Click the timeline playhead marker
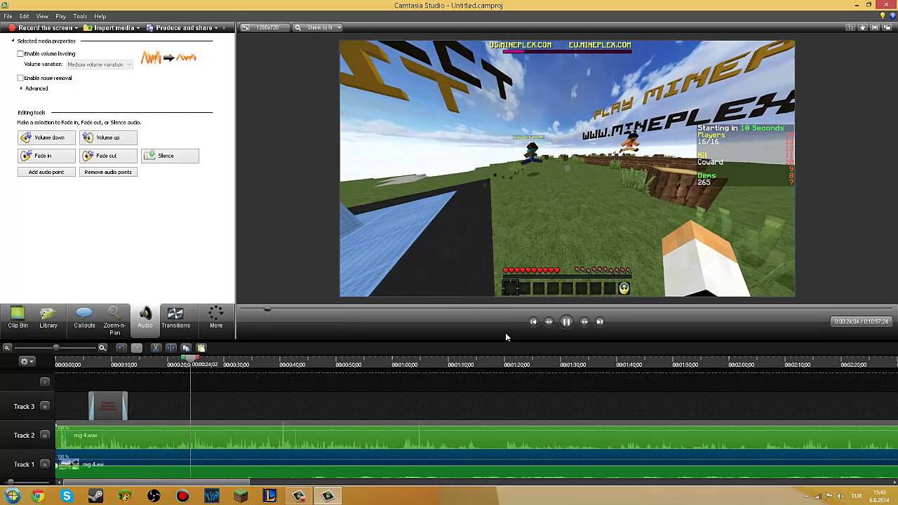 191,358
